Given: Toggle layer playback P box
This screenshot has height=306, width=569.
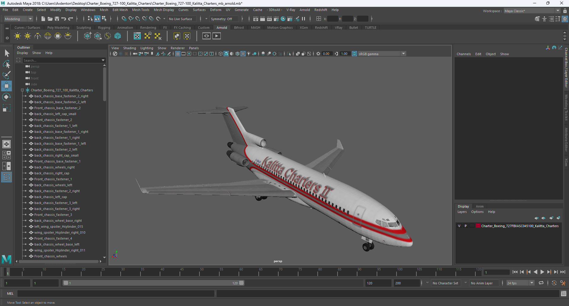Looking at the screenshot, I should click(466, 226).
